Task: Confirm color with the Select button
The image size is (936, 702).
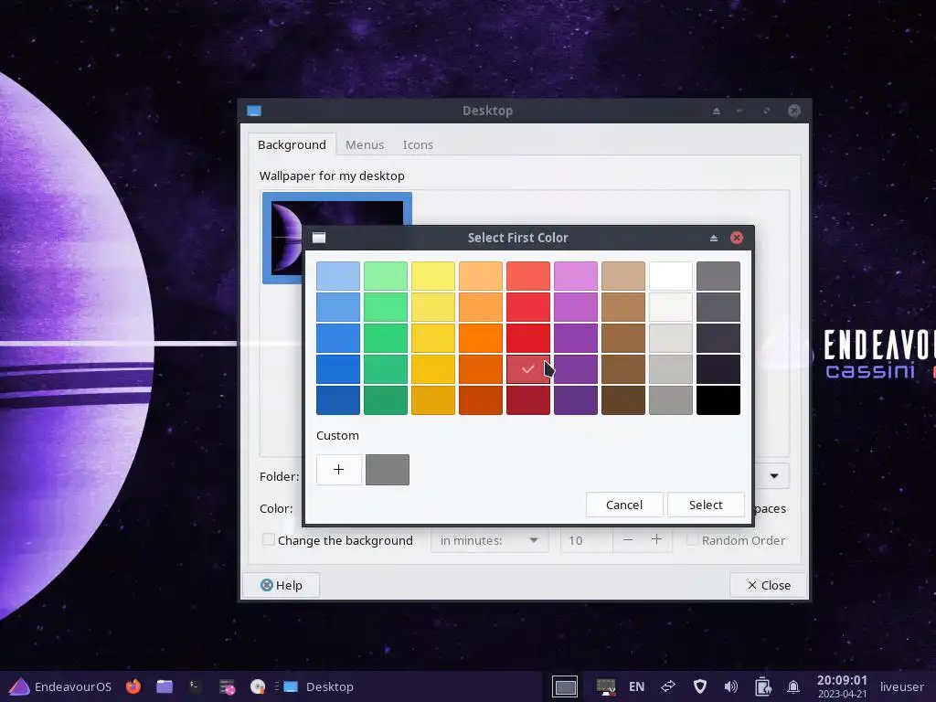Action: coord(706,505)
